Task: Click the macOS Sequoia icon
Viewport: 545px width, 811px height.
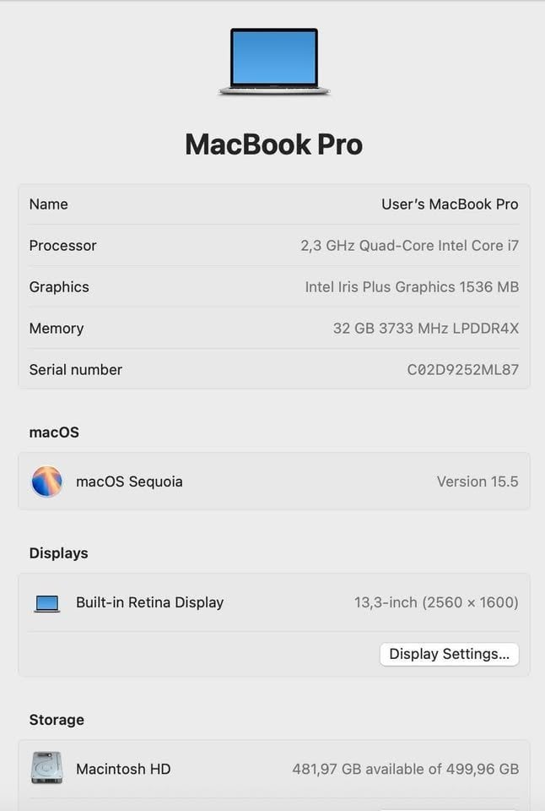Action: click(47, 482)
